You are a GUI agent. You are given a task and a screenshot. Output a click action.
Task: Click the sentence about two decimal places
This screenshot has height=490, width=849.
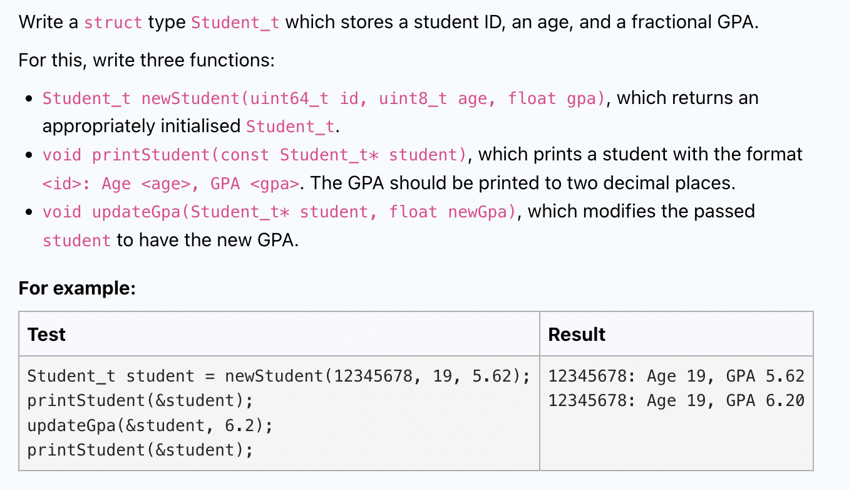pos(522,183)
